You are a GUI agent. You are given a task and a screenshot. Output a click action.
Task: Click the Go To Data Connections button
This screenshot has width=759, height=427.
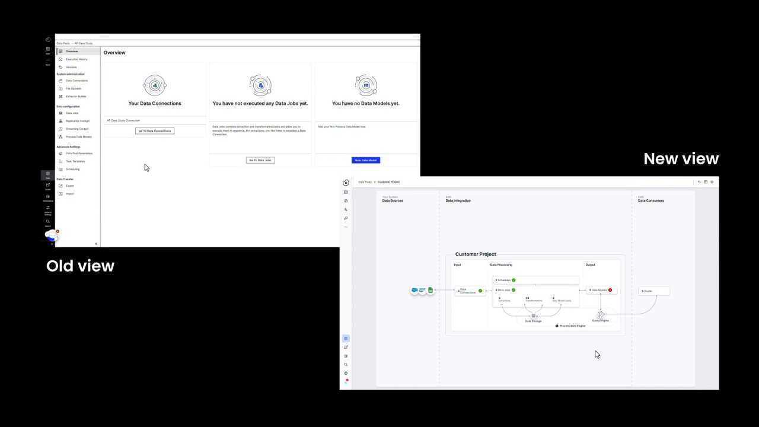click(155, 131)
